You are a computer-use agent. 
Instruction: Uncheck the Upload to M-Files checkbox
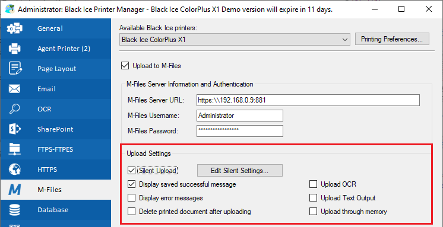pyautogui.click(x=125, y=66)
